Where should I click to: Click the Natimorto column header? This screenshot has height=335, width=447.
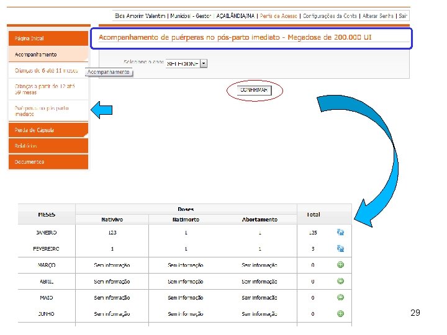(x=186, y=220)
